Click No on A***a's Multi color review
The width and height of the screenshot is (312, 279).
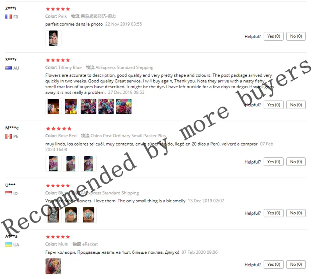coord(296,265)
